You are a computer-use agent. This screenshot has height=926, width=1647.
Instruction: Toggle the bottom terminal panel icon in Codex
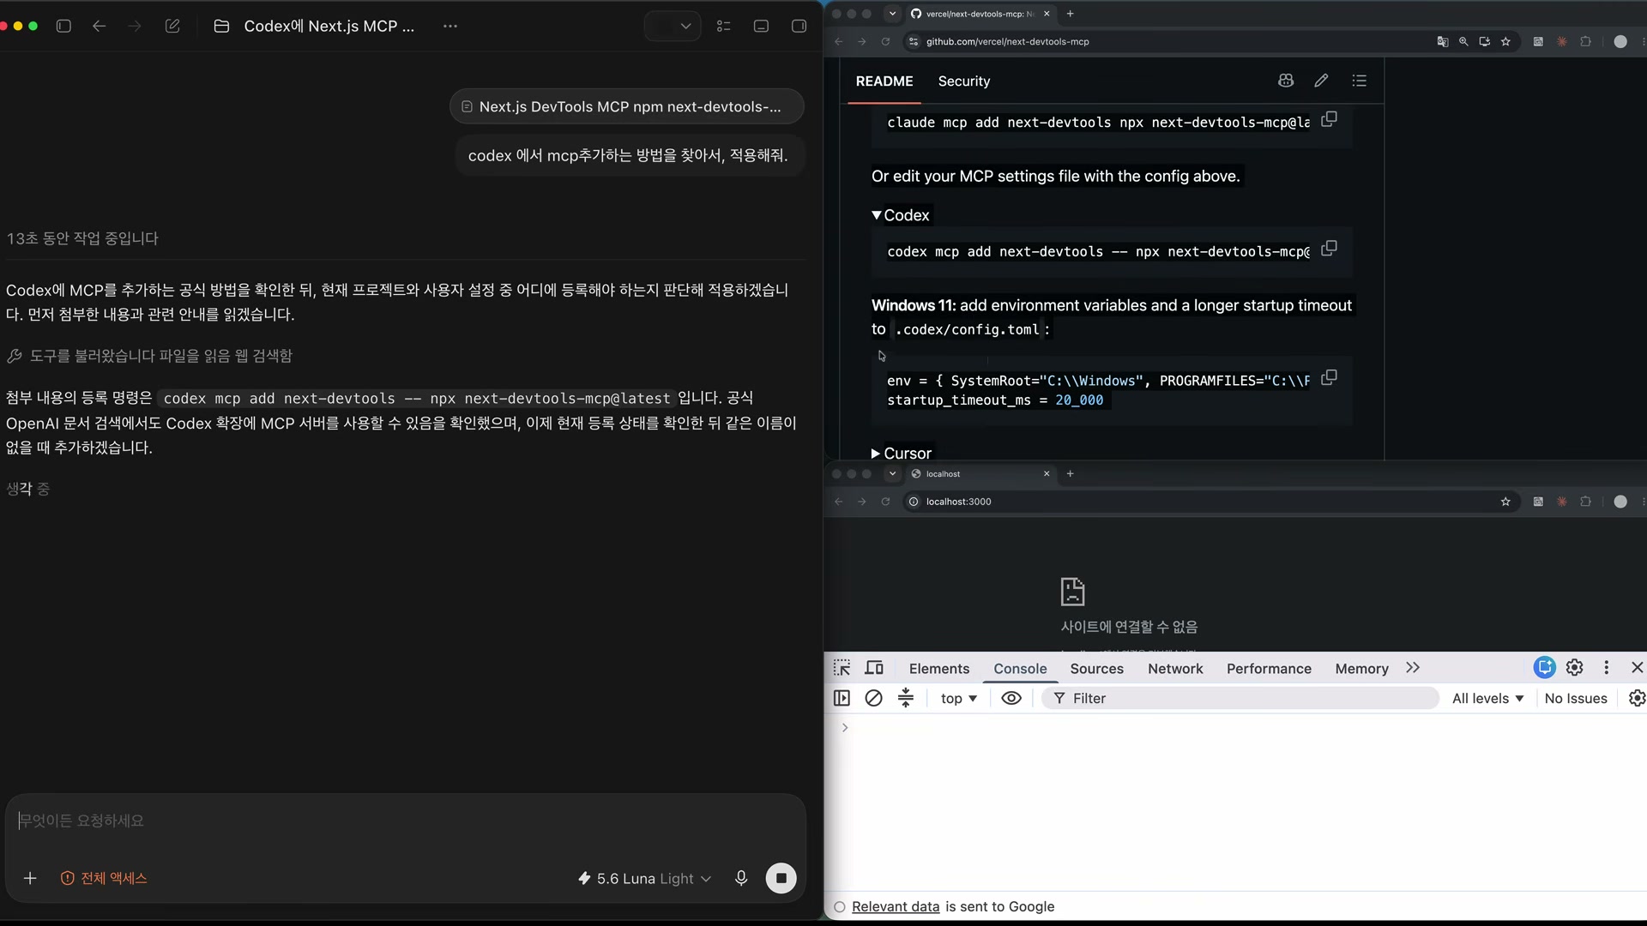tap(761, 26)
